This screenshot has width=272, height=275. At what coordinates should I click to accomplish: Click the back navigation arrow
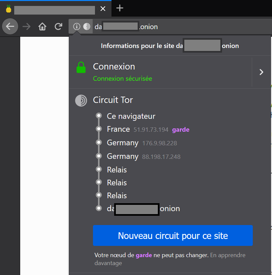(10, 26)
